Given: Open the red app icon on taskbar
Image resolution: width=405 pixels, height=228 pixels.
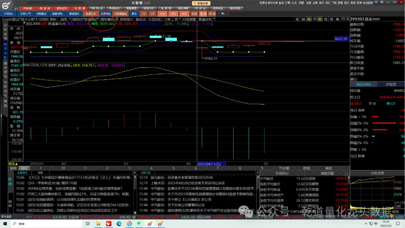Looking at the screenshot, I should [x=109, y=223].
